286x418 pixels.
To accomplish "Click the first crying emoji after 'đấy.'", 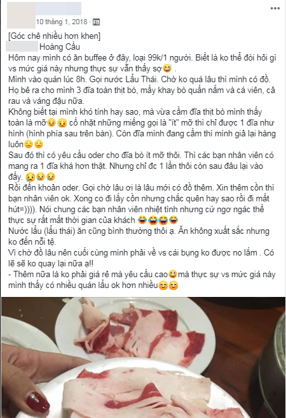I will click(29, 177).
